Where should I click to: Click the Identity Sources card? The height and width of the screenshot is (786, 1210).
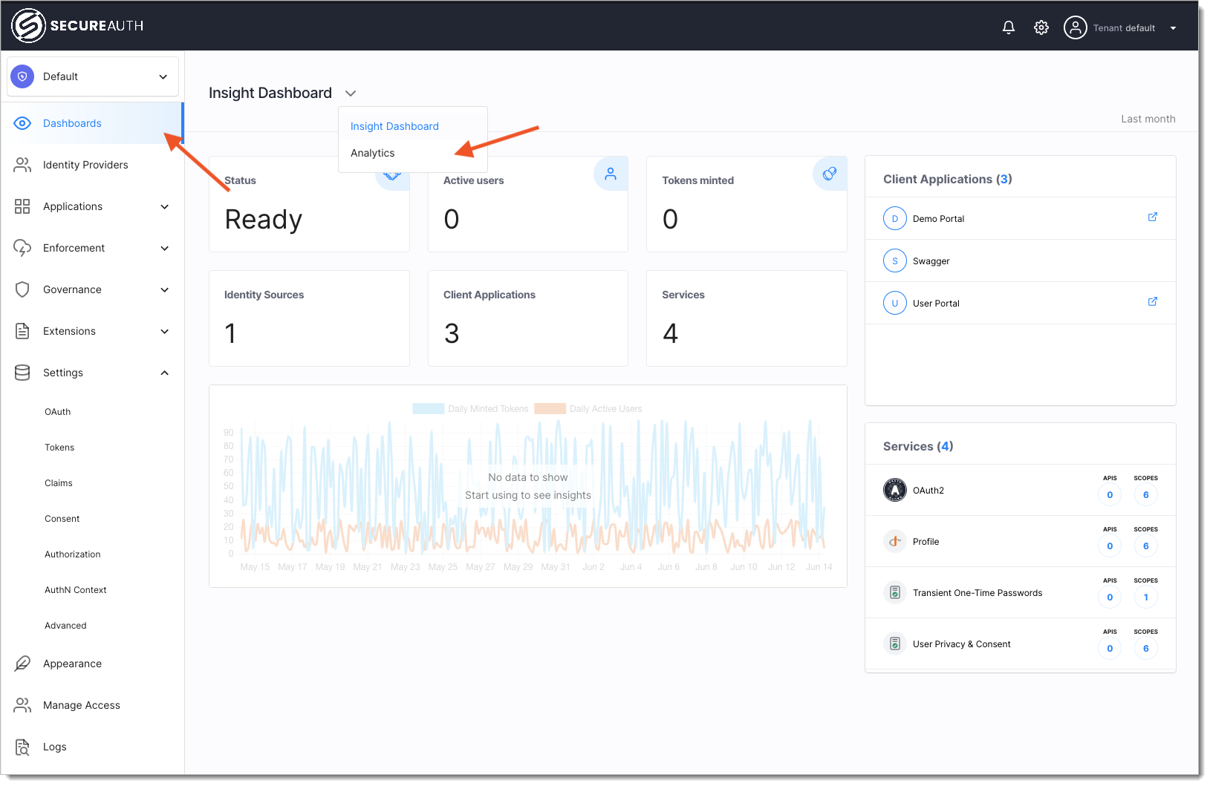coord(309,318)
